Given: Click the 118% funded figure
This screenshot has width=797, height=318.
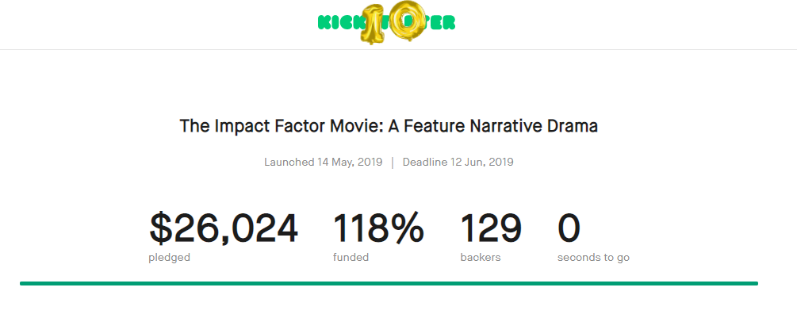Looking at the screenshot, I should pyautogui.click(x=378, y=228).
